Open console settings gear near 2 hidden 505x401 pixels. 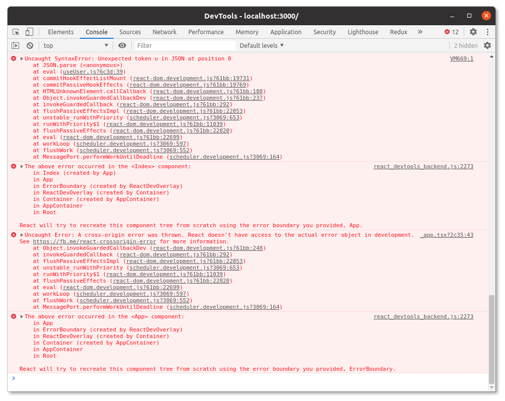487,45
